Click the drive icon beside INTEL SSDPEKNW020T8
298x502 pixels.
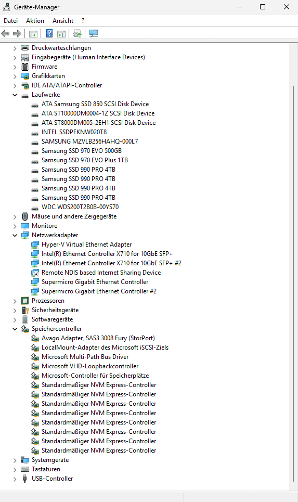pyautogui.click(x=35, y=133)
